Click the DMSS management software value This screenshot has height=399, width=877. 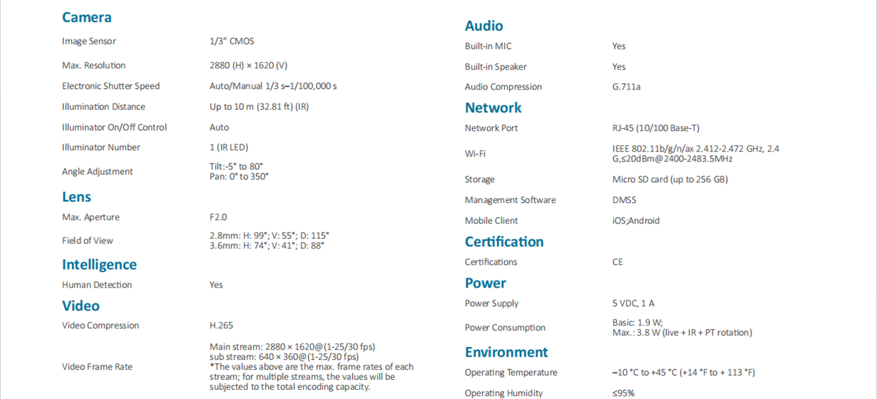pyautogui.click(x=624, y=200)
